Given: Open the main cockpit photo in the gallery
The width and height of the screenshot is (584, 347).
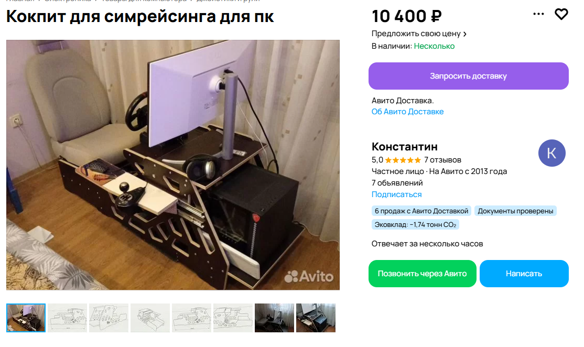Looking at the screenshot, I should [x=173, y=165].
